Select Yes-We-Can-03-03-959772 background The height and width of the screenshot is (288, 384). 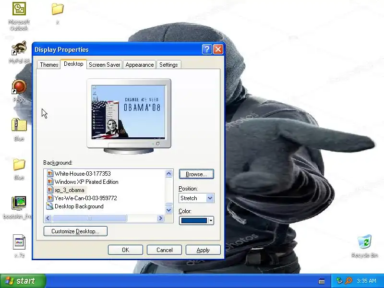(x=85, y=198)
